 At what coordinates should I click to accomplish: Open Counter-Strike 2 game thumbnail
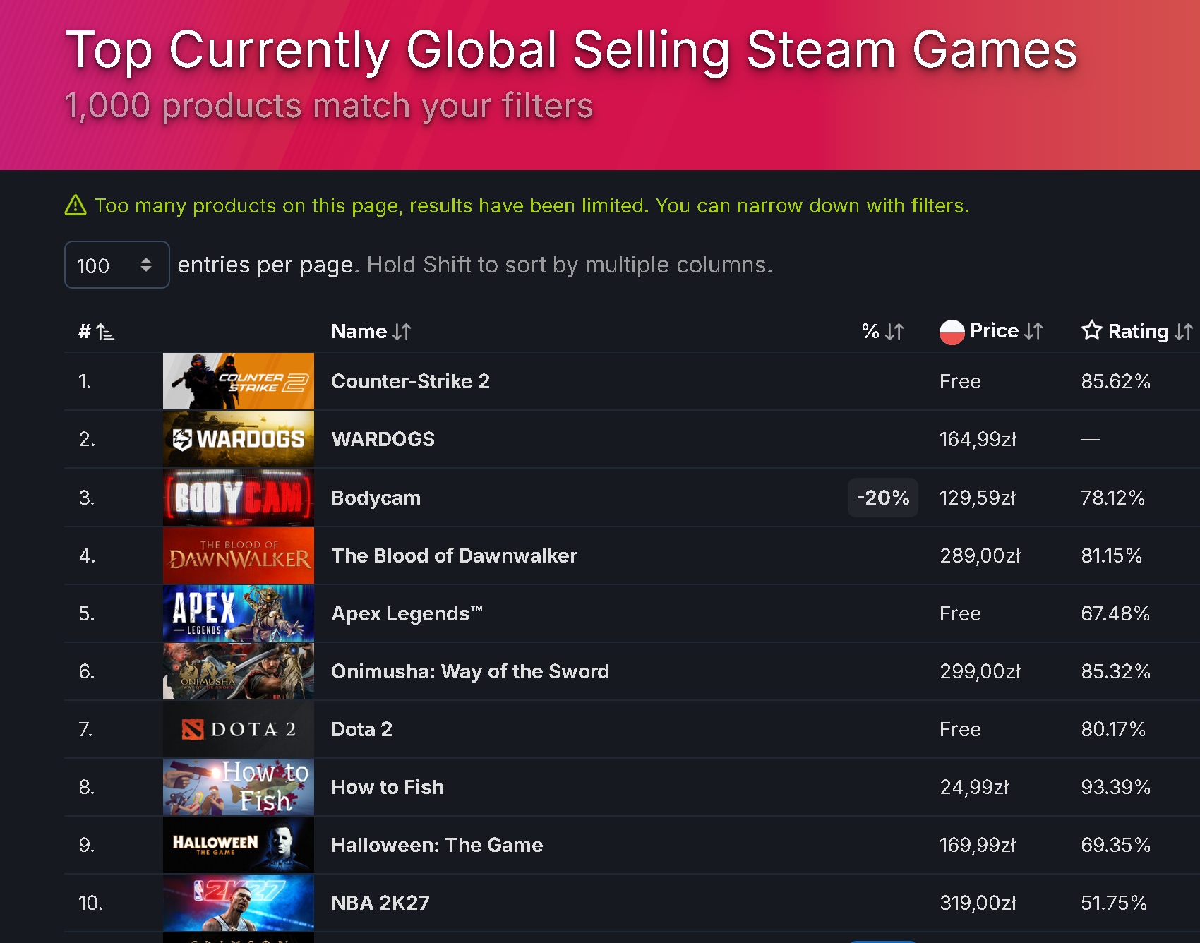(239, 381)
